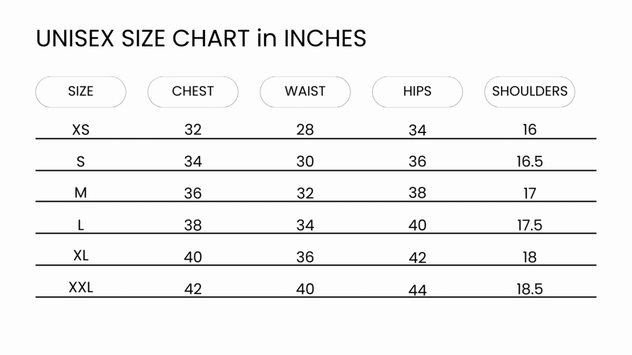Click the chest value for size XL
Viewport: 632px width, 355px height.
click(193, 257)
